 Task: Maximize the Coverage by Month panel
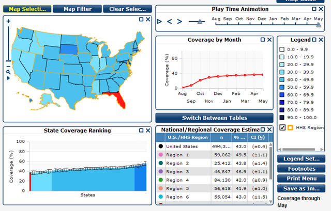coord(263,40)
